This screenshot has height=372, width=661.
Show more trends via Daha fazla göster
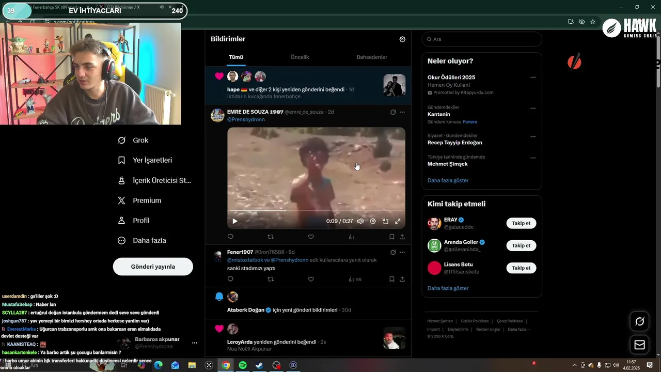point(448,180)
